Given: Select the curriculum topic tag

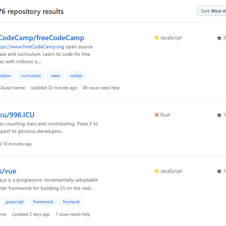Looking at the screenshot, I should coord(31,75).
